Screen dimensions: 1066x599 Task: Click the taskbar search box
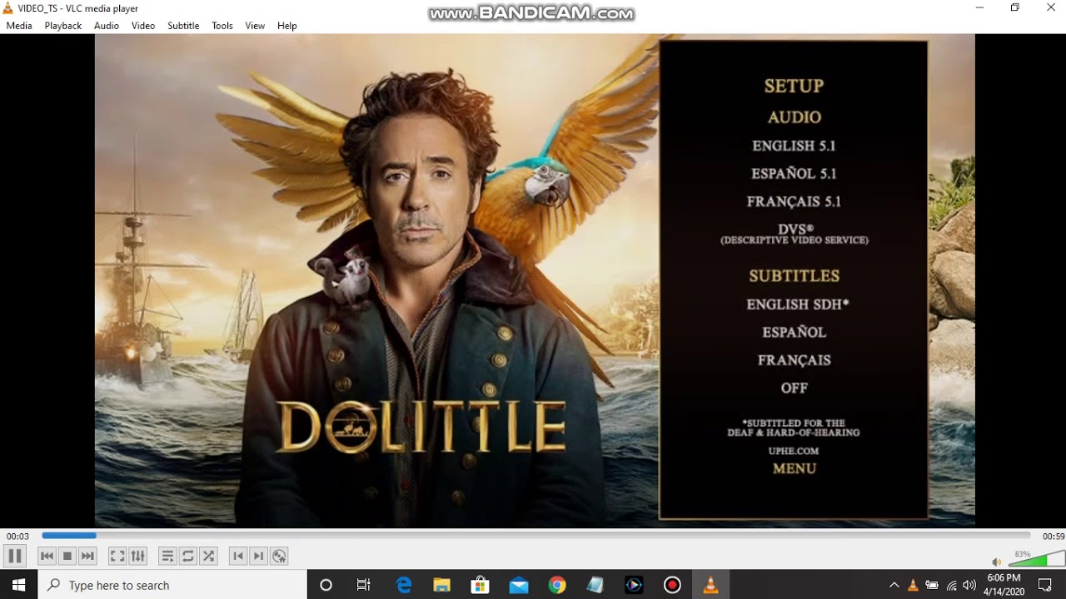172,585
